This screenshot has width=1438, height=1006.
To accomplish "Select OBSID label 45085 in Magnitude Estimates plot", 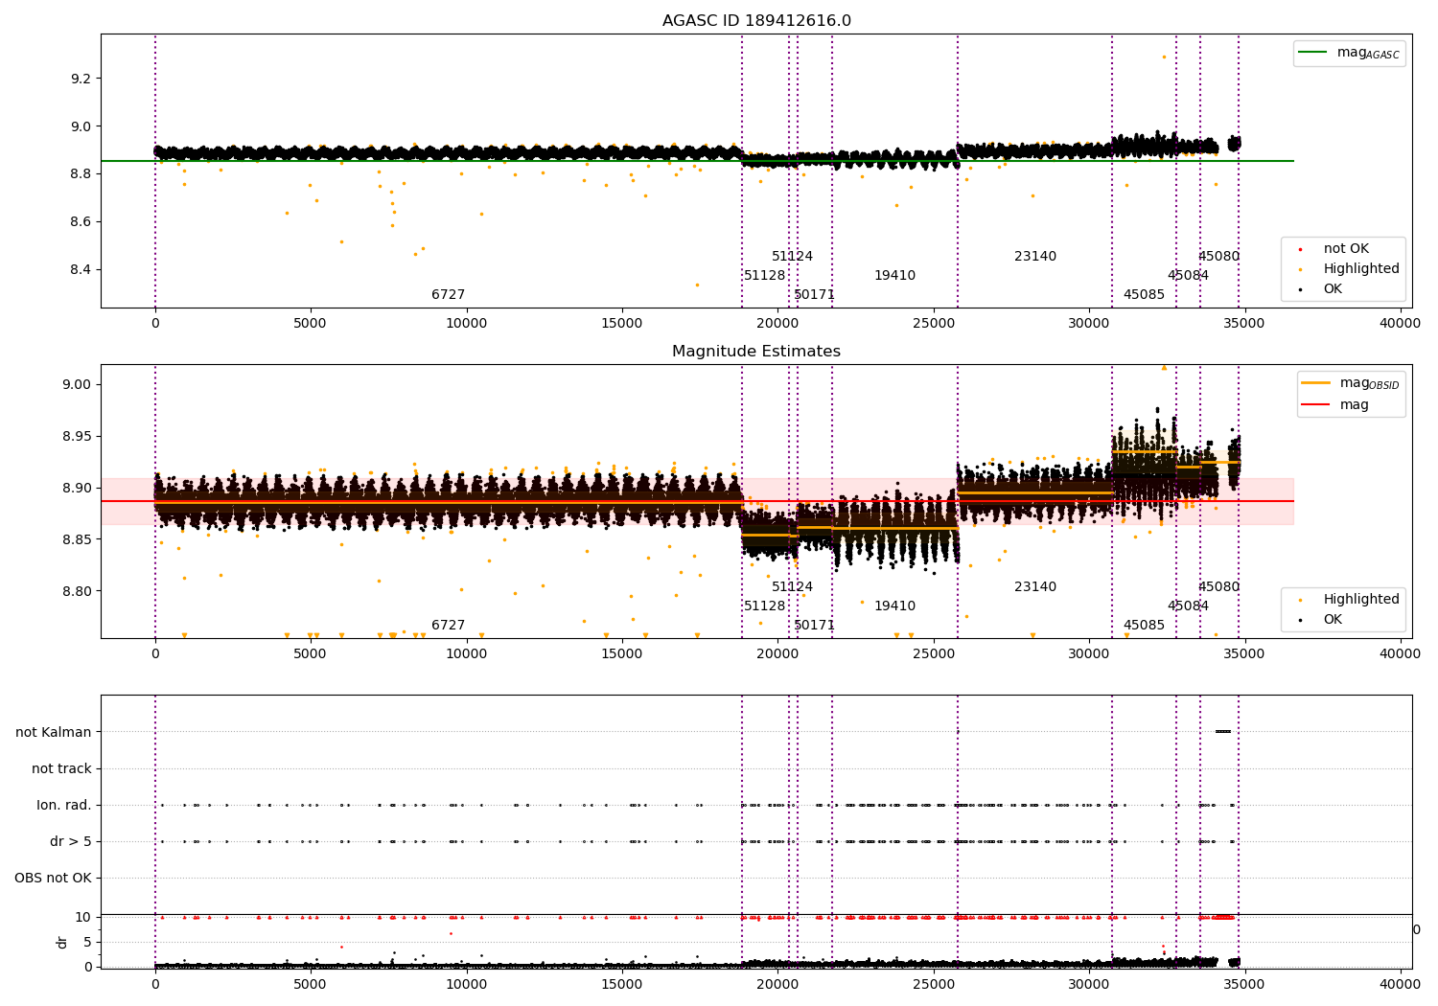I will pyautogui.click(x=1144, y=626).
